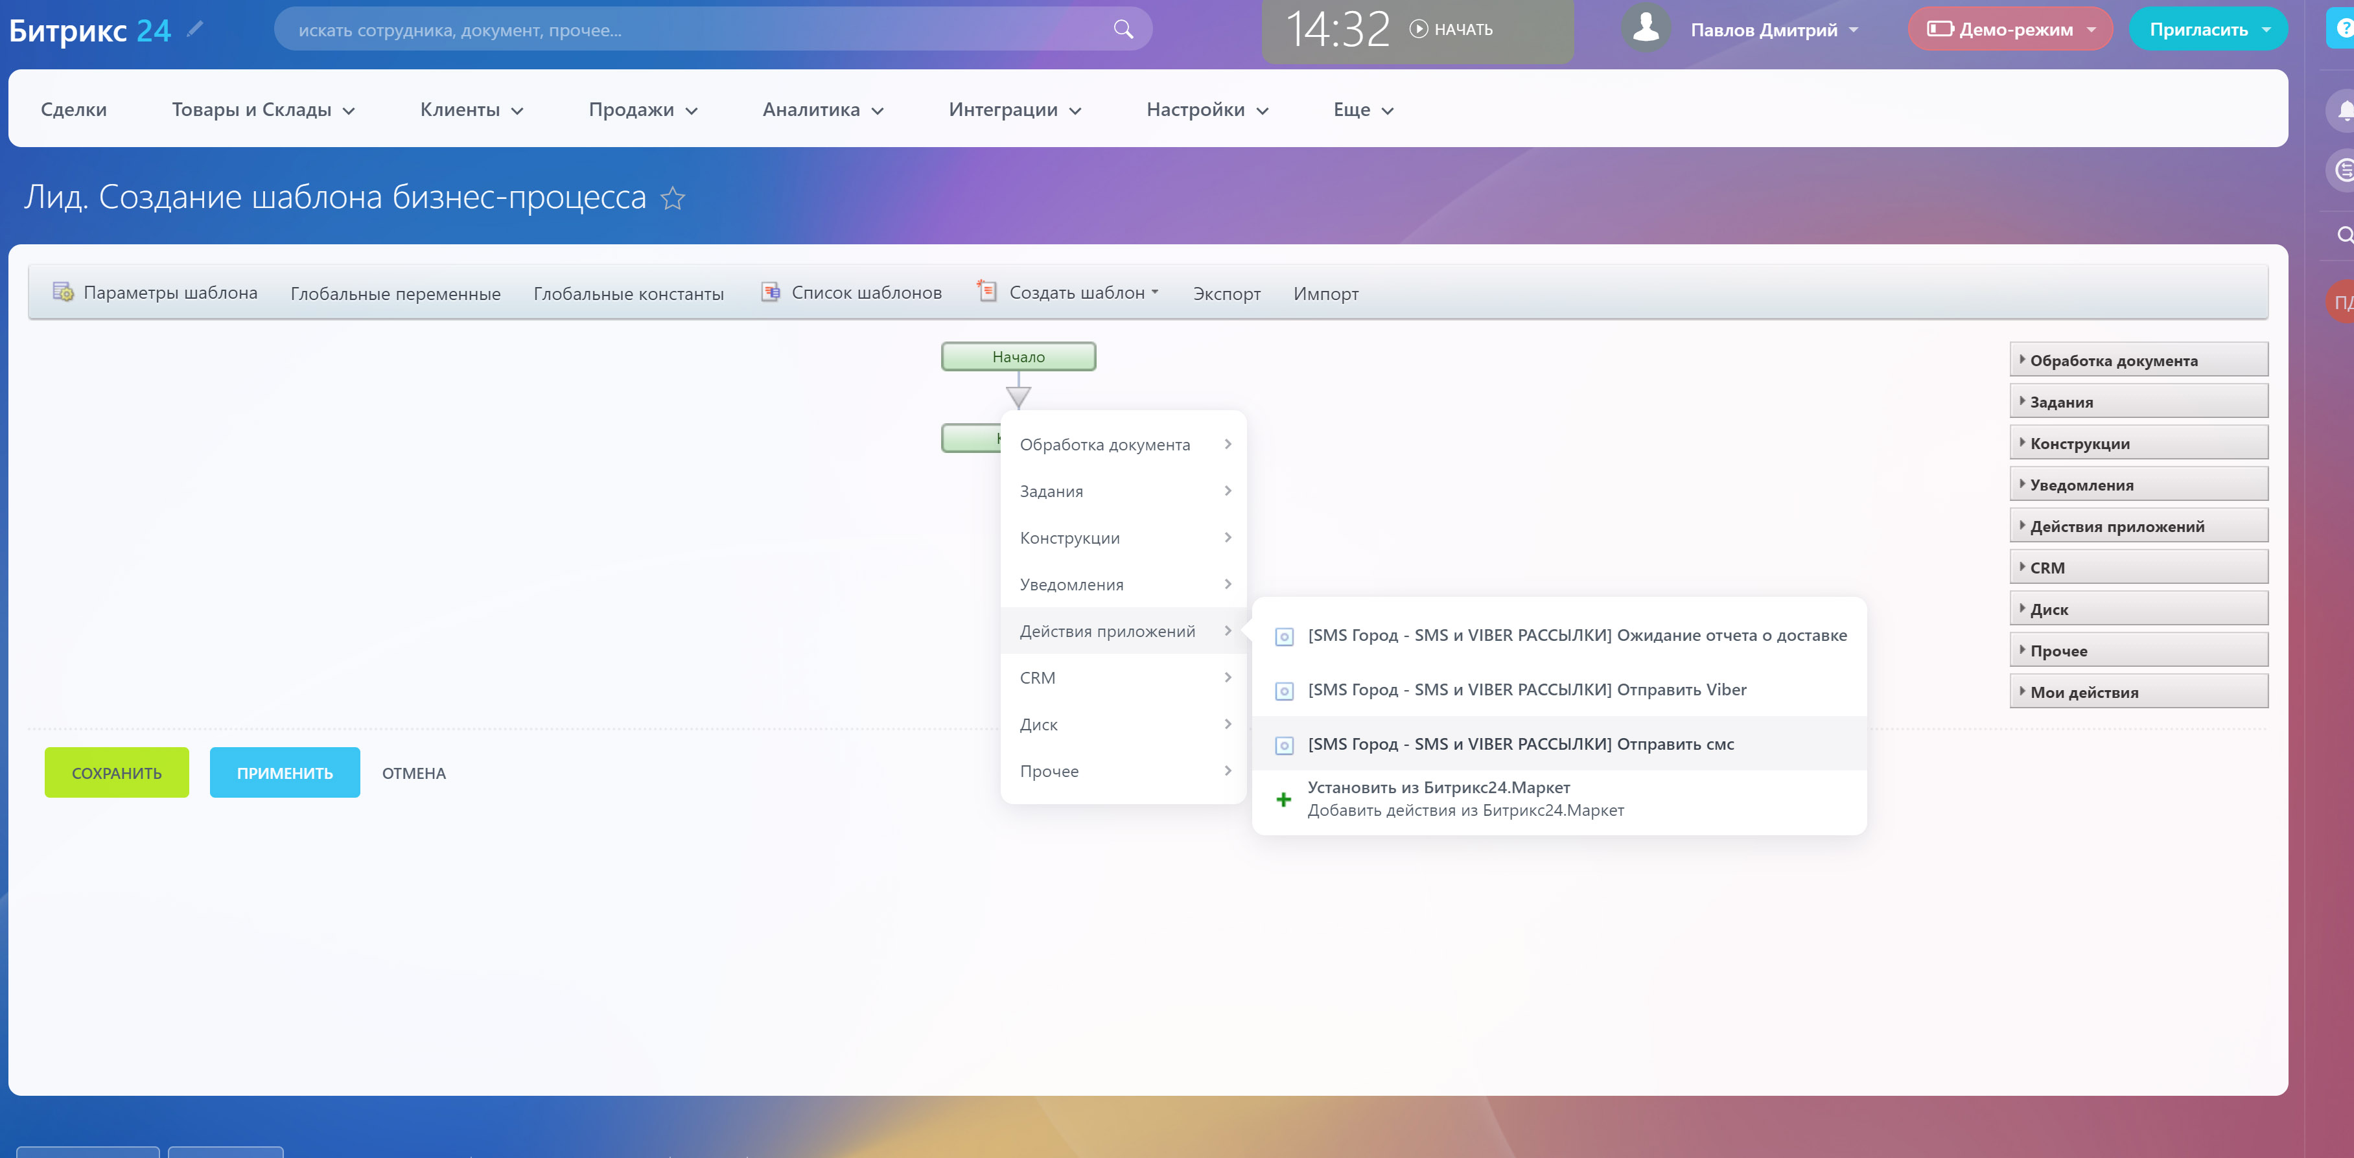Click the play icon next to НАЧАТЬ
The height and width of the screenshot is (1158, 2354).
click(x=1418, y=29)
